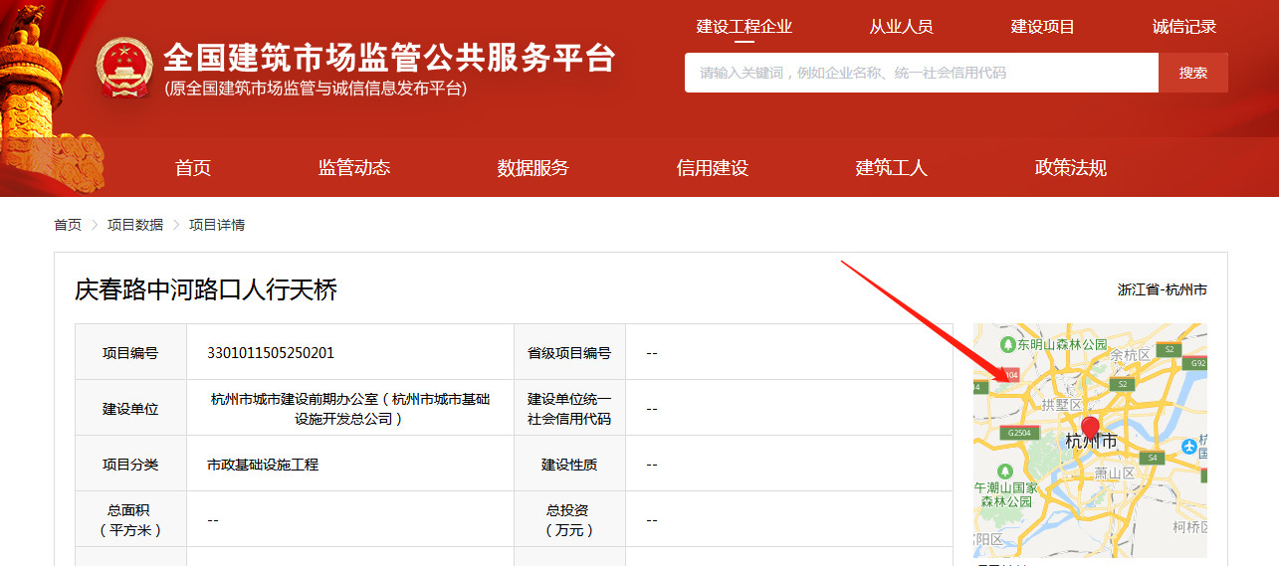Go to 建筑工人 navigation section
Viewport: 1279px width, 566px height.
pos(892,168)
